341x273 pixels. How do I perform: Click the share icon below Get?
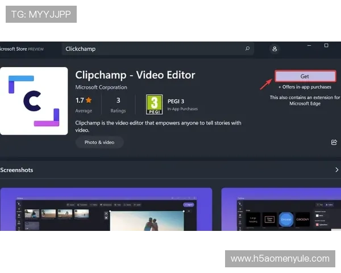pos(334,142)
